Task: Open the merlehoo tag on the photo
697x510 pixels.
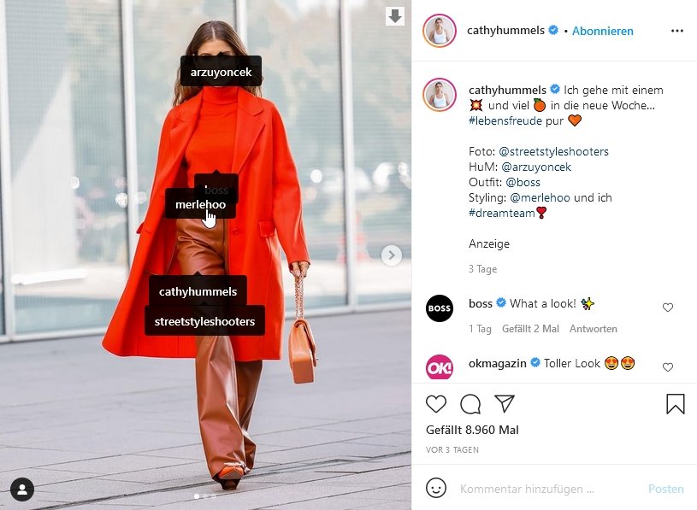Action: [x=200, y=204]
